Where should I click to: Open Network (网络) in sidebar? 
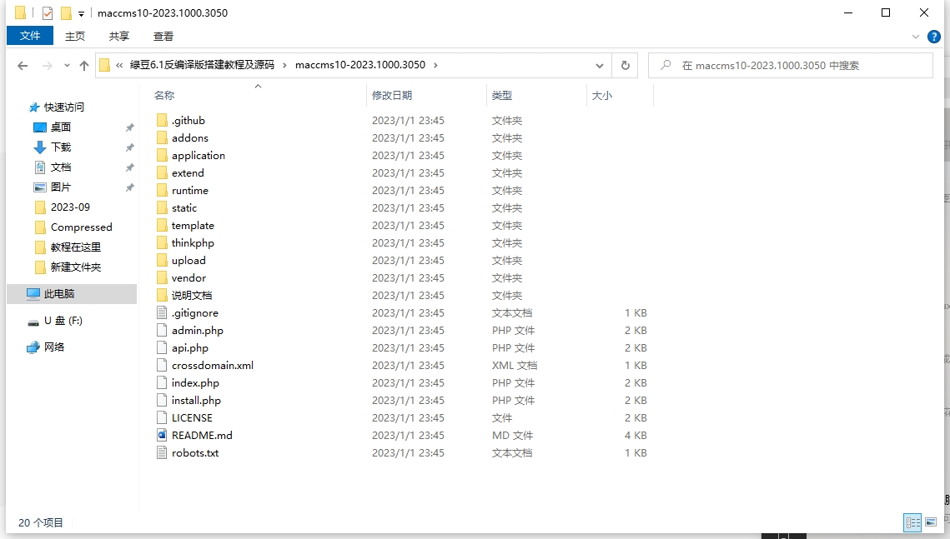(x=54, y=347)
